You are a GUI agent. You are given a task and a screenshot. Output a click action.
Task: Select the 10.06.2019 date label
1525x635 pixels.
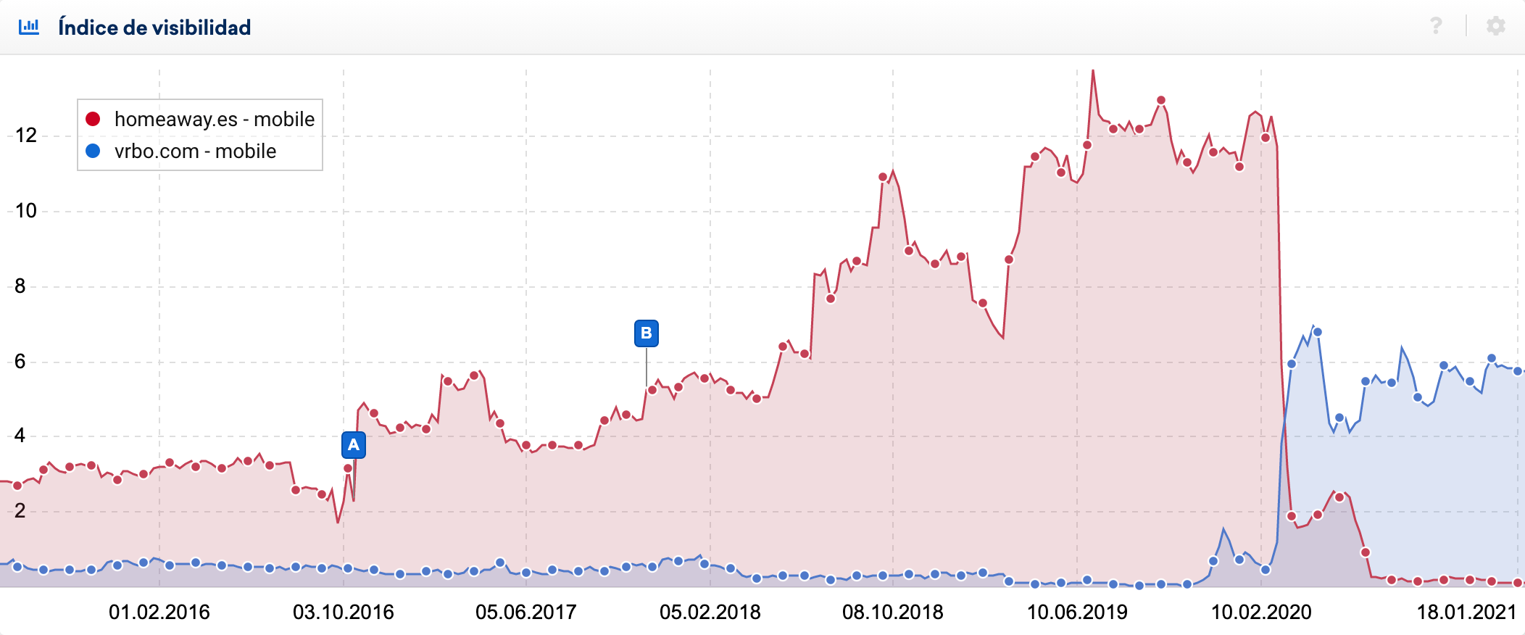point(1077,612)
